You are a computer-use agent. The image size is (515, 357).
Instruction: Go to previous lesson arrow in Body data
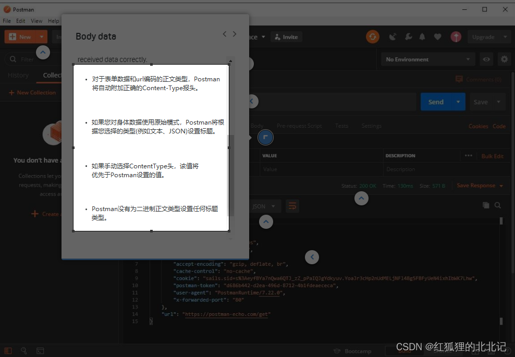pos(224,34)
